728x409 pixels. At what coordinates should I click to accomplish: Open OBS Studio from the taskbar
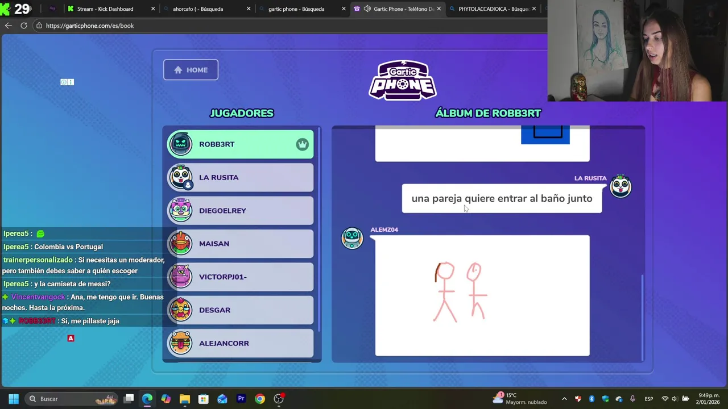pos(279,399)
